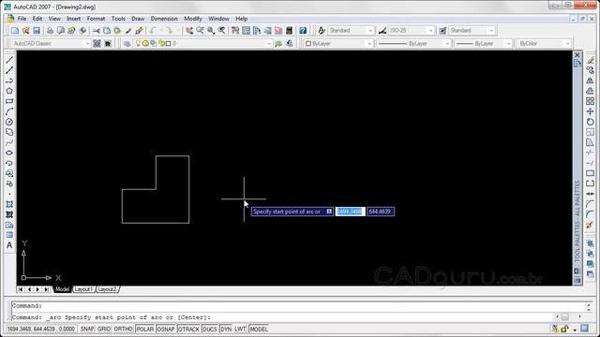Viewport: 600px width, 337px height.
Task: Toggle OTRACK in status bar
Action: click(x=188, y=329)
